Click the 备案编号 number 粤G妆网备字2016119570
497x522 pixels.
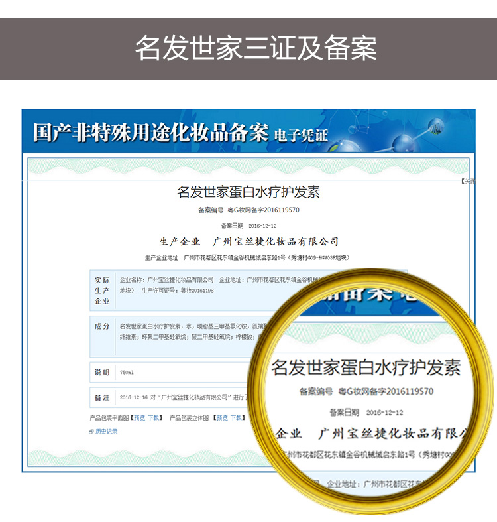click(264, 210)
